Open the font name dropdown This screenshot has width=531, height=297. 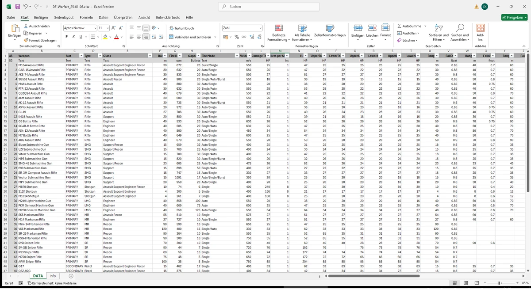click(x=94, y=27)
